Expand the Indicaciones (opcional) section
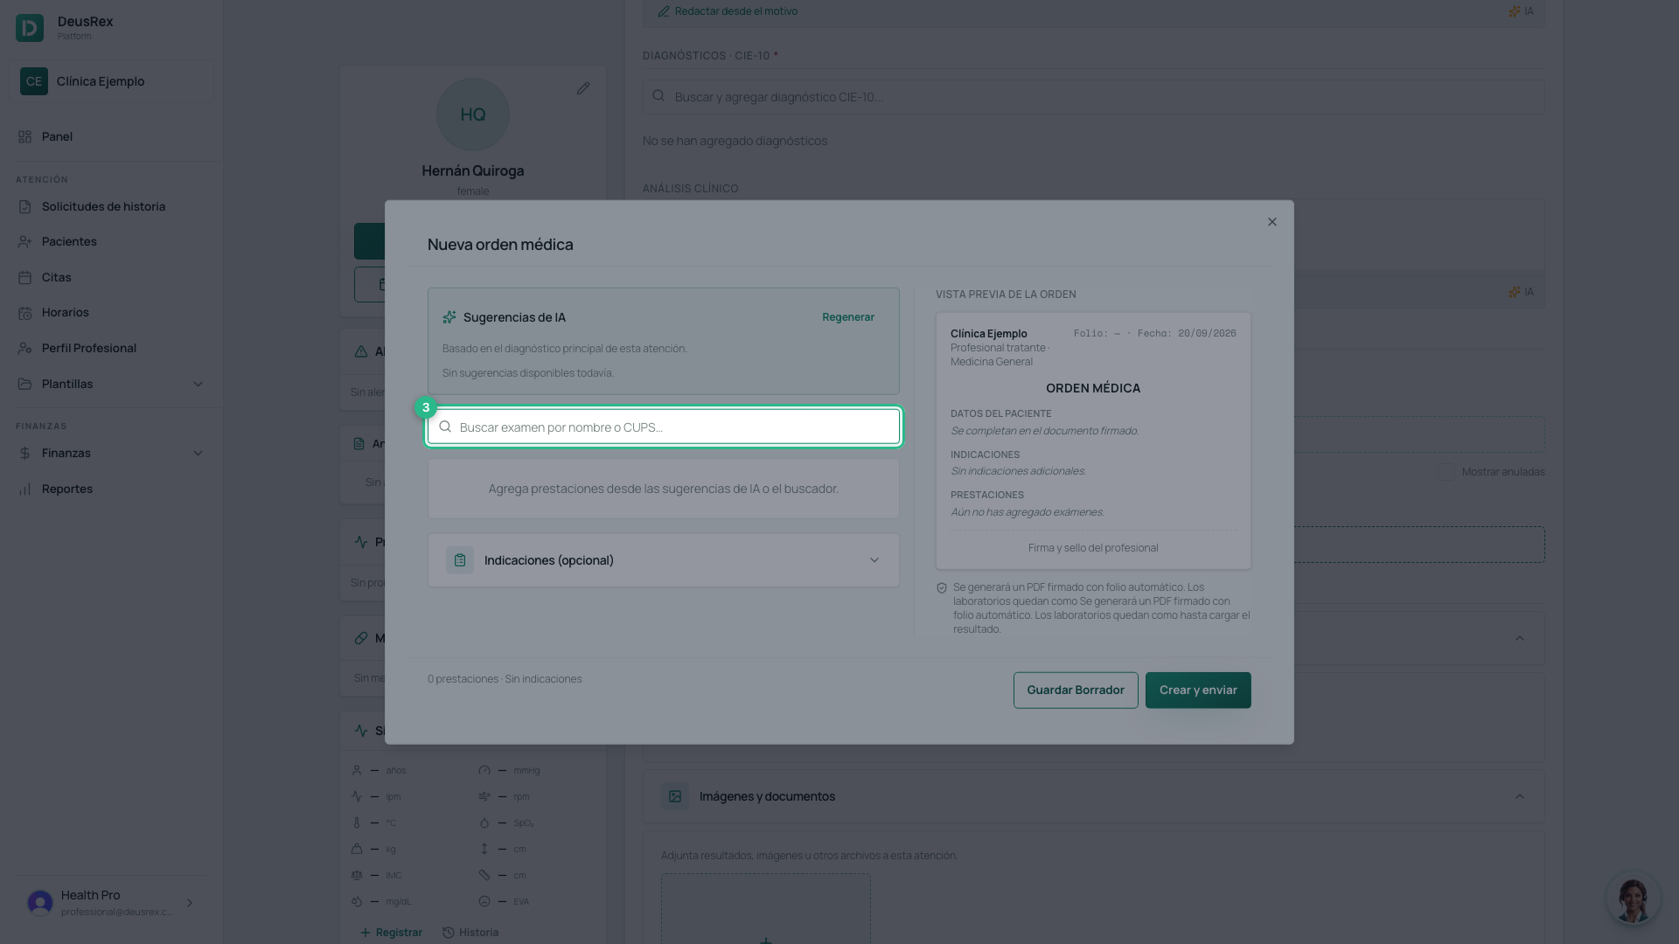The image size is (1679, 944). 664,560
